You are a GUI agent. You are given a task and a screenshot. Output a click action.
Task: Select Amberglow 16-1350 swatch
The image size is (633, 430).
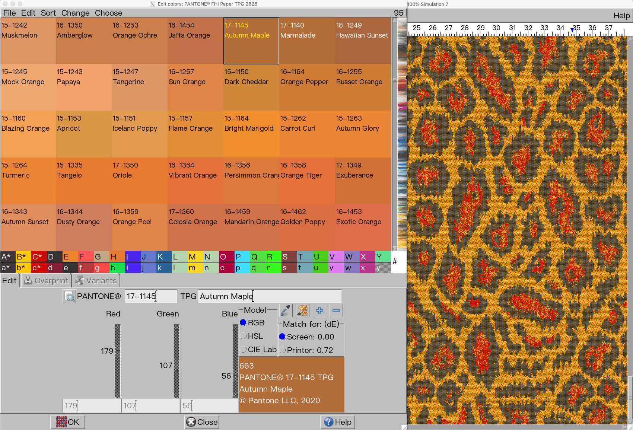point(84,41)
